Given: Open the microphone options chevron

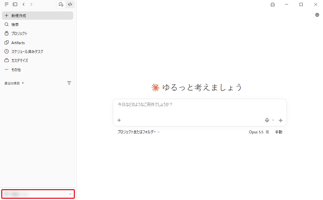Looking at the screenshot, I should [x=273, y=120].
